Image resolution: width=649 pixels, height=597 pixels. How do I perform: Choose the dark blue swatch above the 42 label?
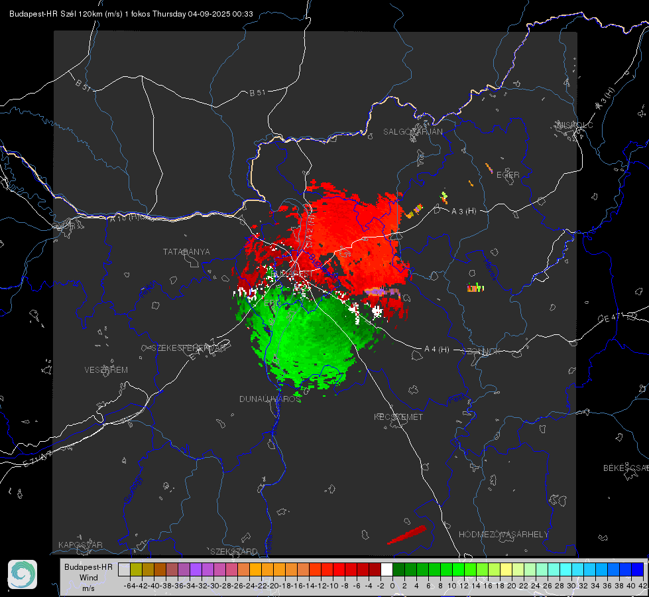tap(638, 569)
